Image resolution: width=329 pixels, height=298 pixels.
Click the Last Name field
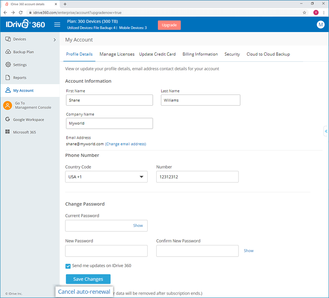point(200,100)
